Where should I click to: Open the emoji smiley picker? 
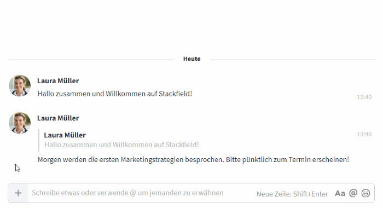click(x=365, y=193)
